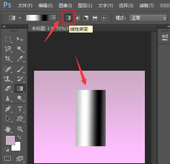Select the Move tool
Image resolution: width=170 pixels, height=164 pixels.
point(20,39)
